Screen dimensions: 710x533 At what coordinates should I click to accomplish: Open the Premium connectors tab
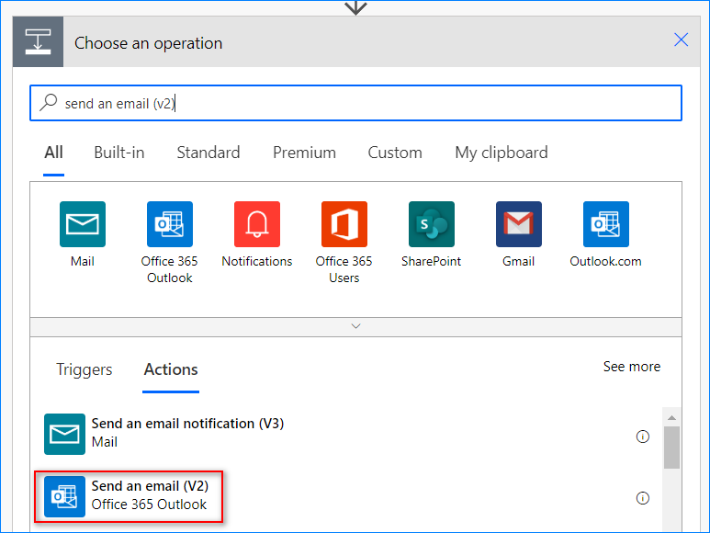[304, 153]
